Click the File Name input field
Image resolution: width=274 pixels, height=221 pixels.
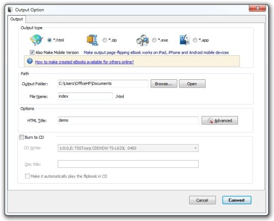[85, 96]
